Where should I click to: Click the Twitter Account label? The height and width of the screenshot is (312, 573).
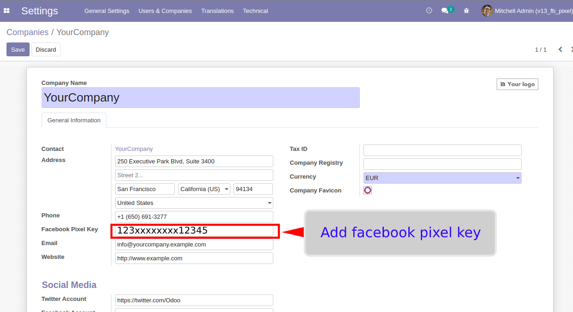64,299
